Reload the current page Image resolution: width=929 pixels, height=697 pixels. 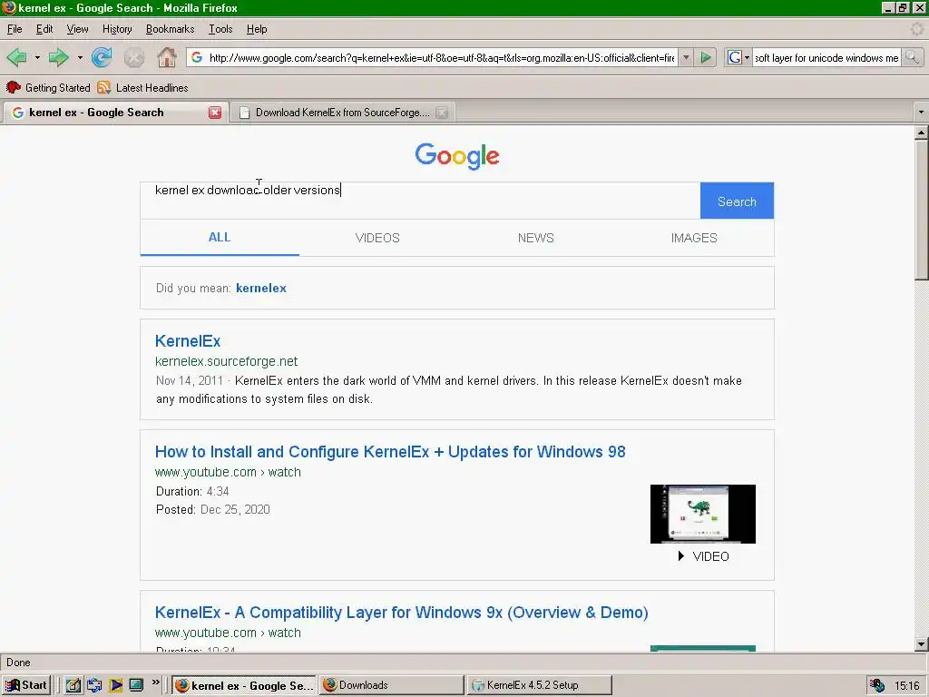point(102,57)
